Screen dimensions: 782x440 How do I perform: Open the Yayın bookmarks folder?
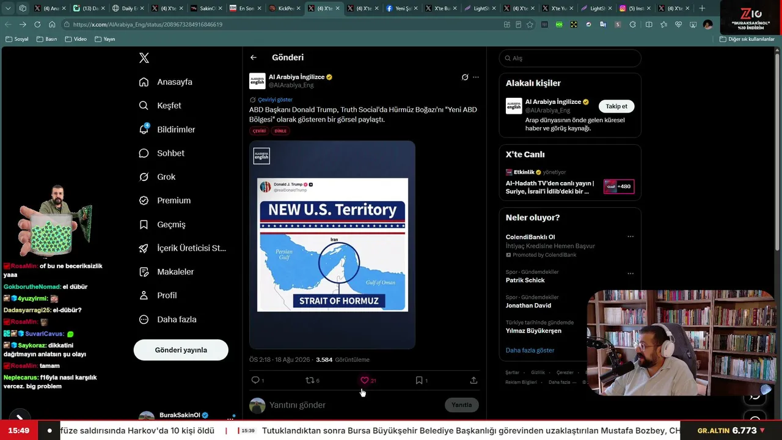click(x=105, y=39)
